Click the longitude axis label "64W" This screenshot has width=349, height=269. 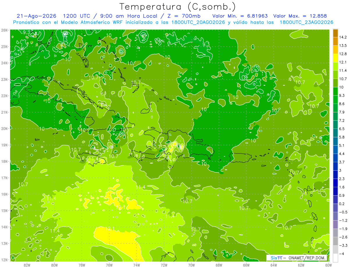tap(274, 265)
